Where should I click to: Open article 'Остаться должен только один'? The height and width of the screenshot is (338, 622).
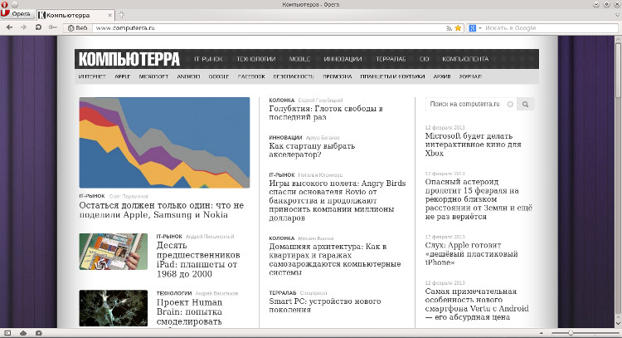[162, 210]
